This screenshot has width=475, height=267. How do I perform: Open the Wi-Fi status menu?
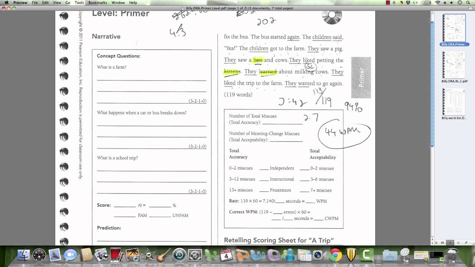tap(438, 3)
